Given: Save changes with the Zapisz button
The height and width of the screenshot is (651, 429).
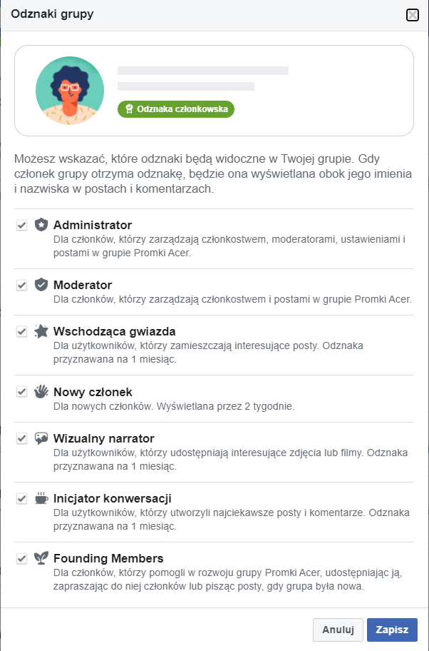Looking at the screenshot, I should pyautogui.click(x=392, y=630).
